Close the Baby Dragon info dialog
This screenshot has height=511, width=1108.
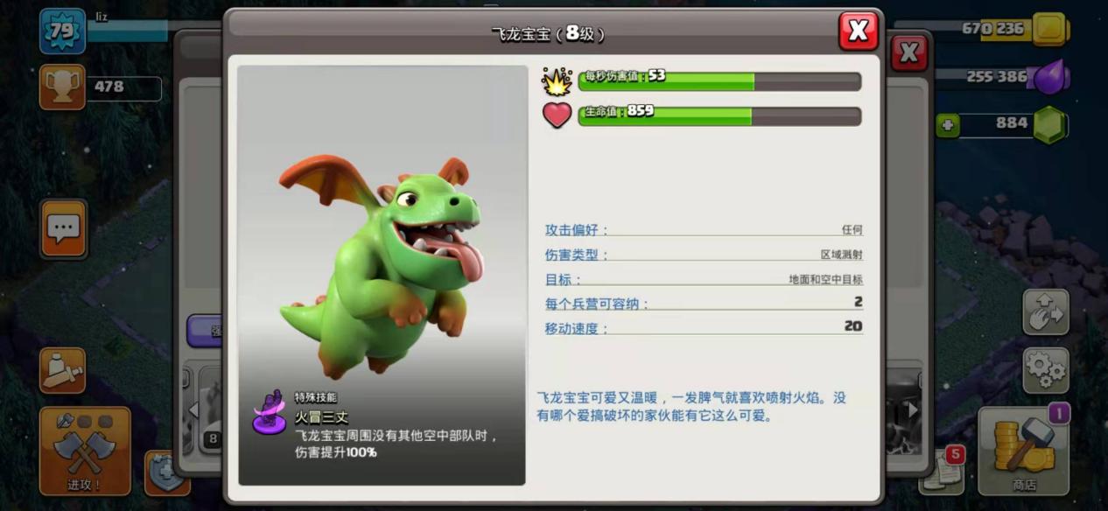point(858,31)
